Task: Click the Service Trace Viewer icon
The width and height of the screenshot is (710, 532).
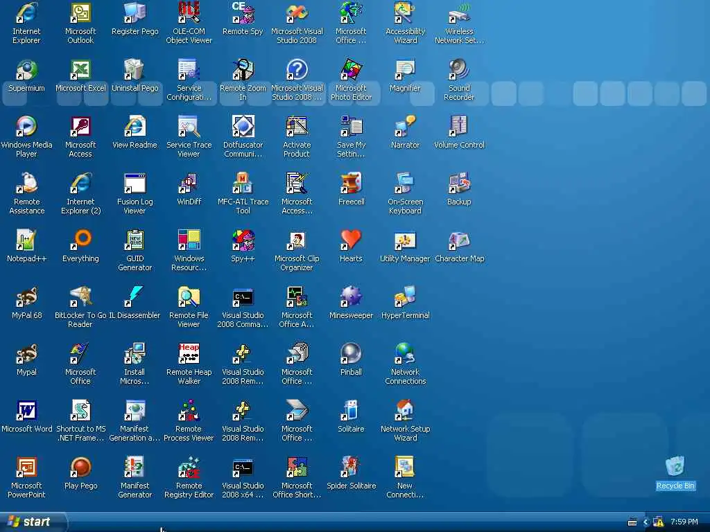Action: click(x=189, y=127)
